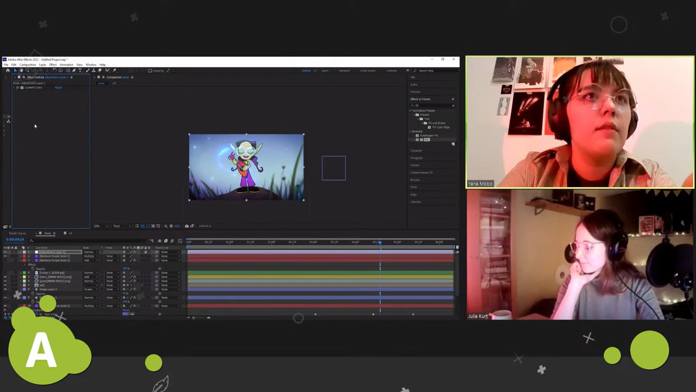Screen dimensions: 696x392
Task: Select the Ellipse shape tool
Action: point(68,70)
